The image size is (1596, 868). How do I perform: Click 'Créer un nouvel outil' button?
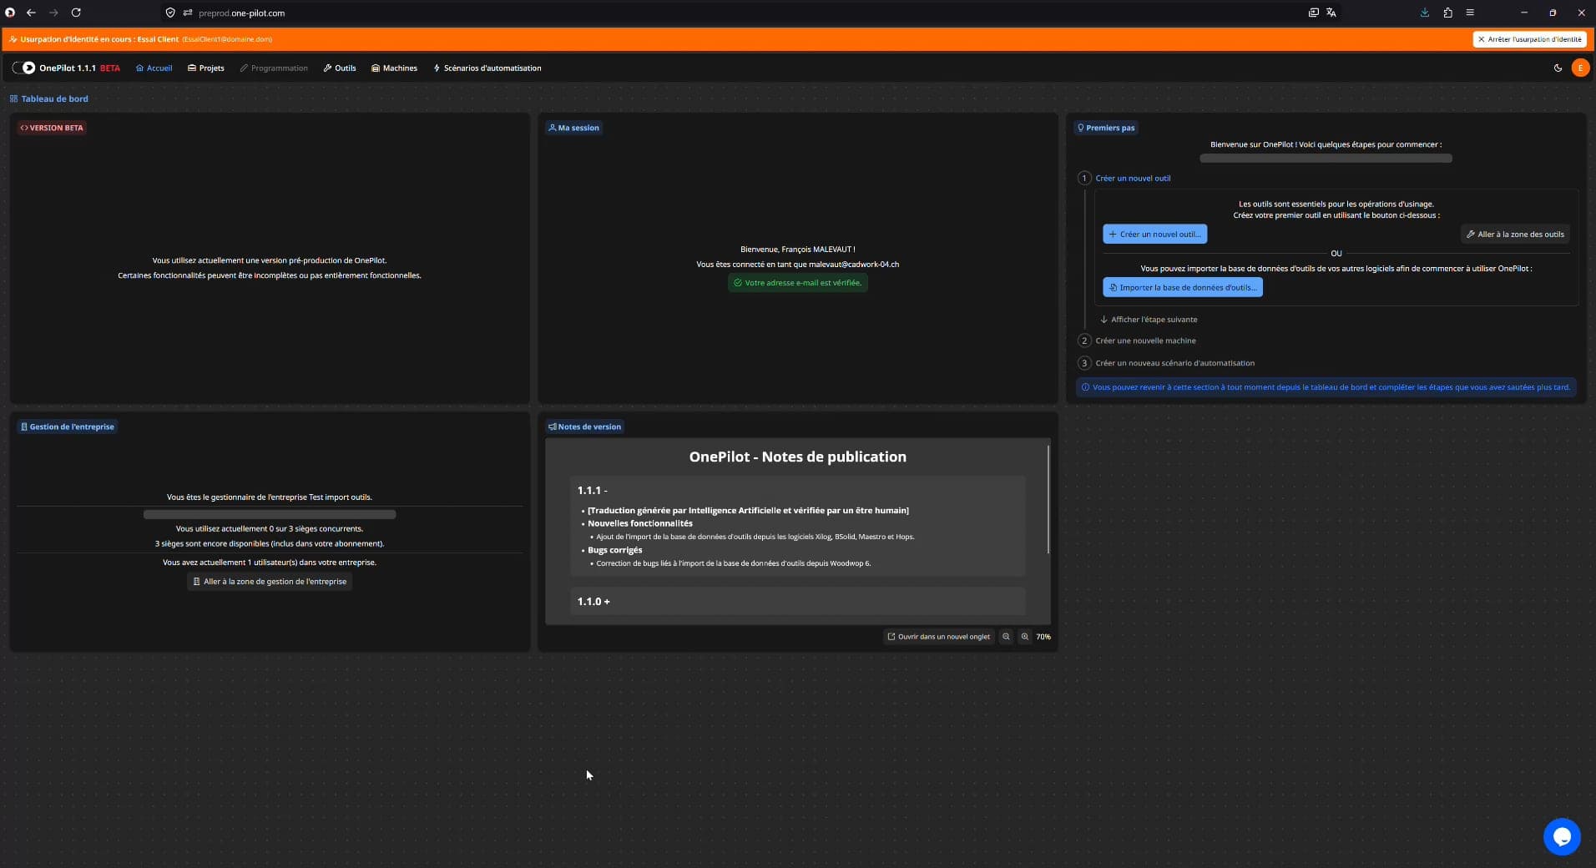pos(1154,234)
